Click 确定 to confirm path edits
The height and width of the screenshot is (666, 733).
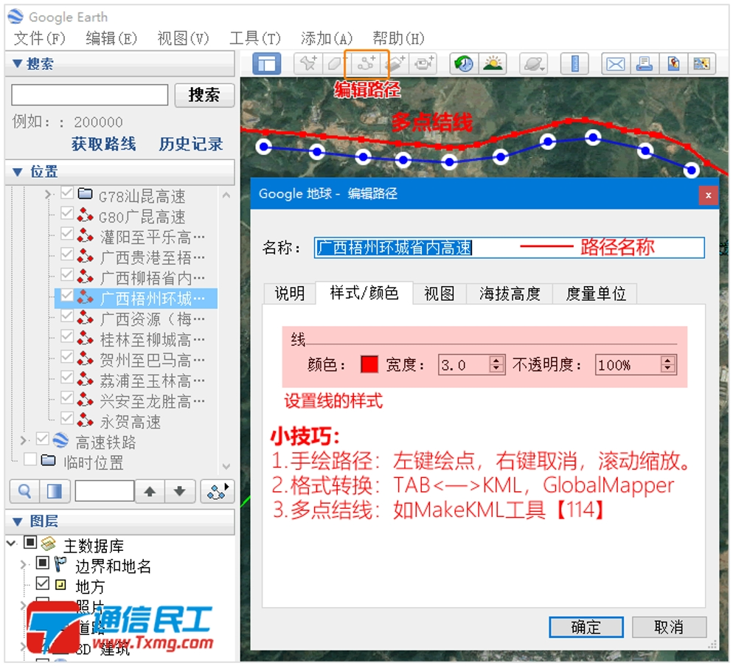(586, 627)
